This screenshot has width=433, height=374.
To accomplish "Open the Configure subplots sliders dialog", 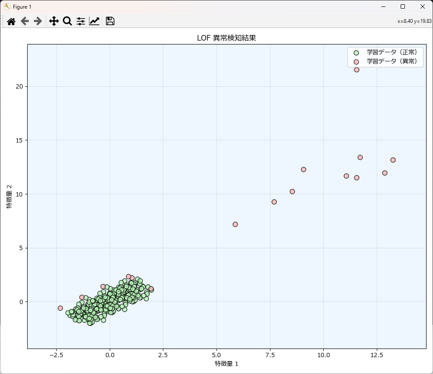I will [x=81, y=21].
